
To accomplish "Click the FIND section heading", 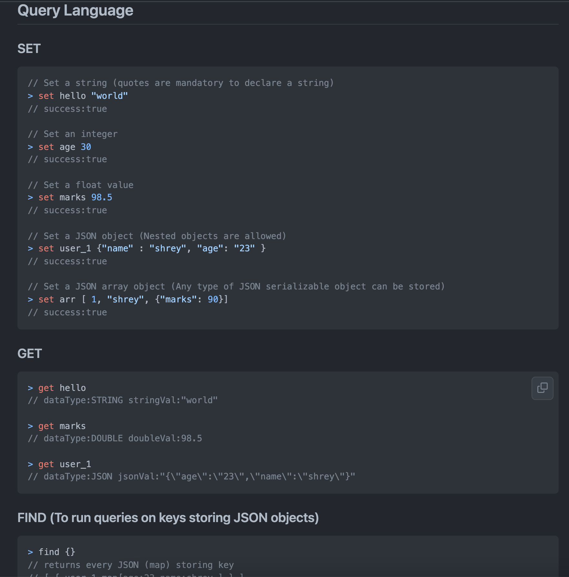I will click(168, 517).
